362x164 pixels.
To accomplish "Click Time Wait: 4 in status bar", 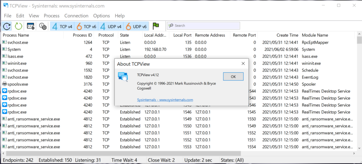I will [124, 160].
